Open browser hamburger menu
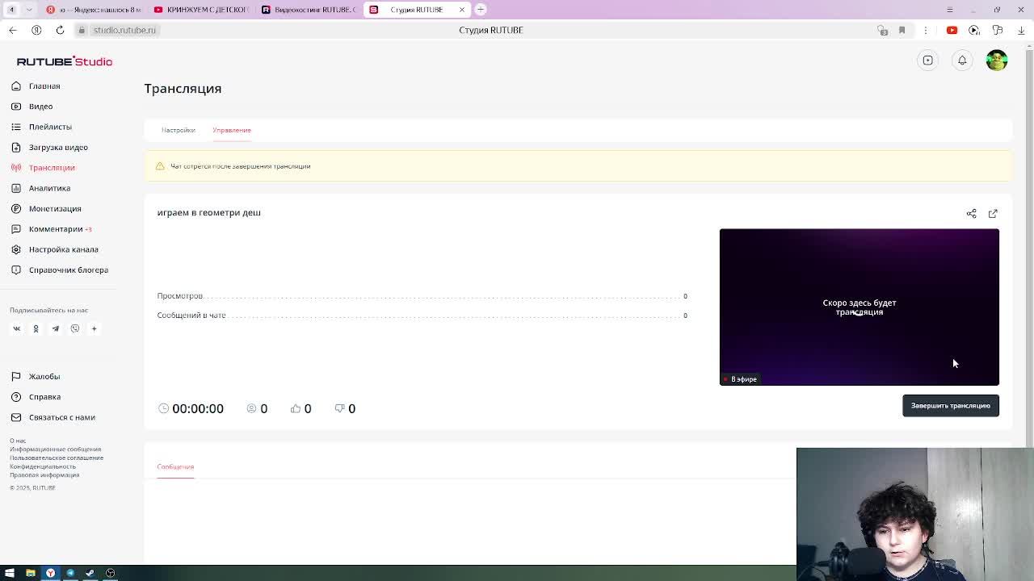The image size is (1034, 581). pyautogui.click(x=950, y=10)
